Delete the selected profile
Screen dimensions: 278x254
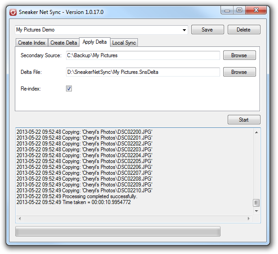[x=244, y=30]
